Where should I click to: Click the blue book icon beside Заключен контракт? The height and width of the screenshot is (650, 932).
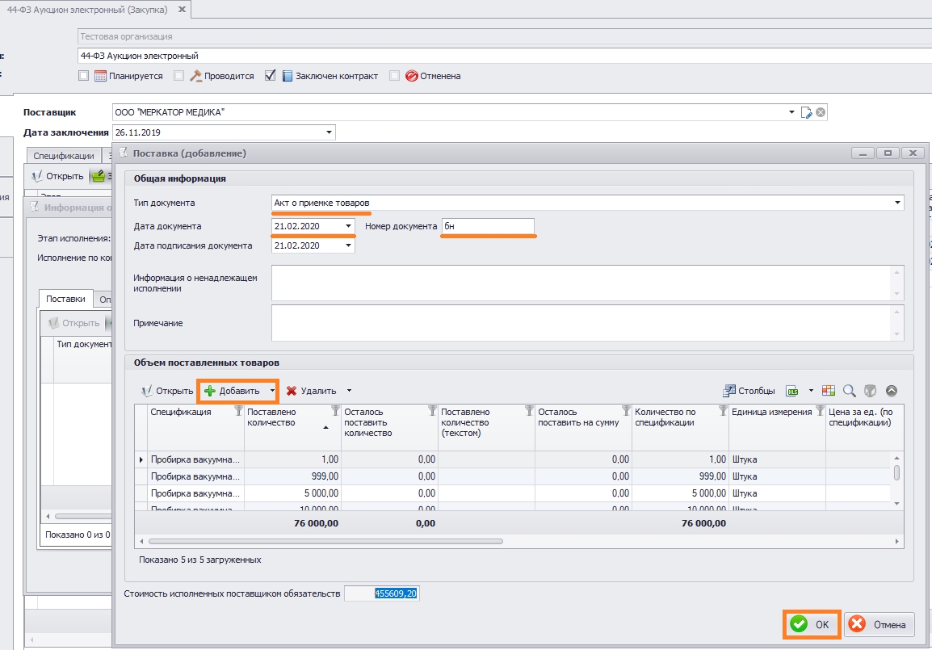[287, 76]
